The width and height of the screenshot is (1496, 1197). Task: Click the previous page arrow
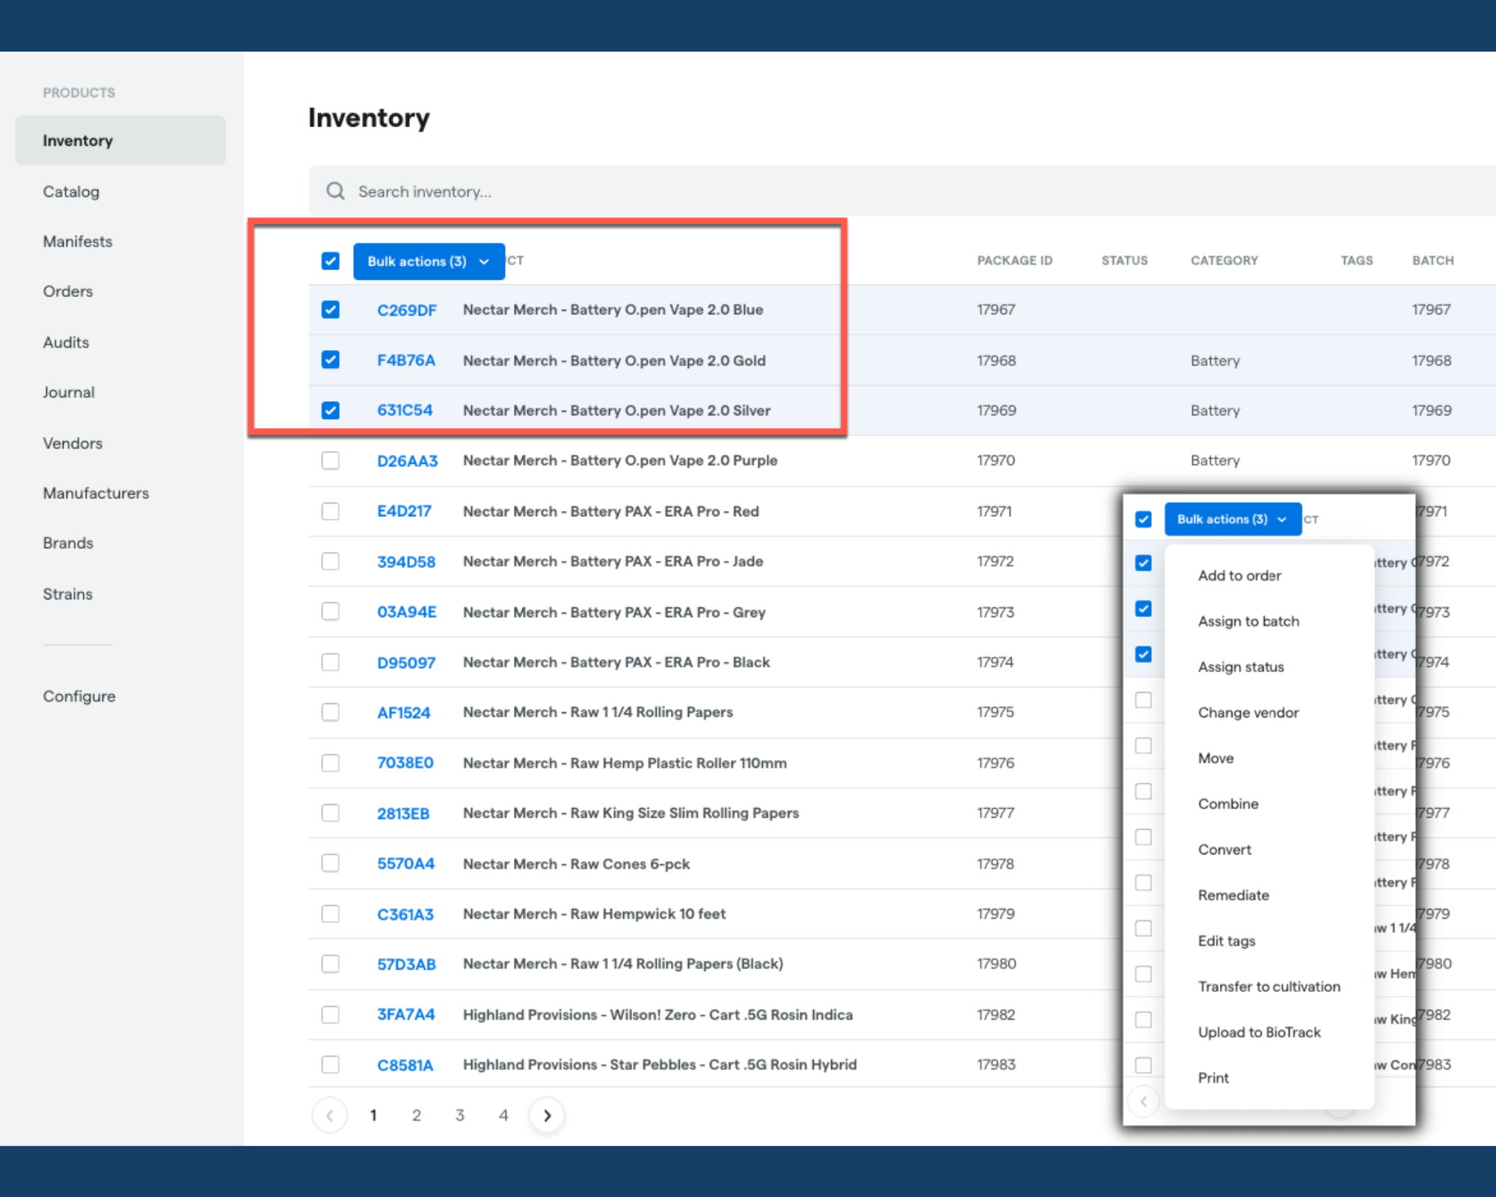point(329,1115)
